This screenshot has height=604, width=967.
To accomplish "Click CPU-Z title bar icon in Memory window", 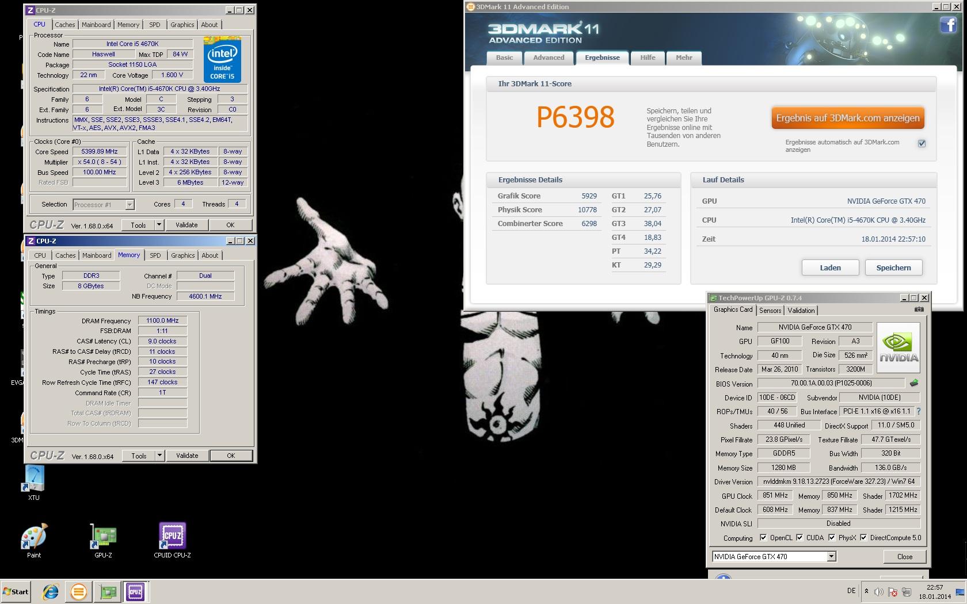I will (31, 241).
